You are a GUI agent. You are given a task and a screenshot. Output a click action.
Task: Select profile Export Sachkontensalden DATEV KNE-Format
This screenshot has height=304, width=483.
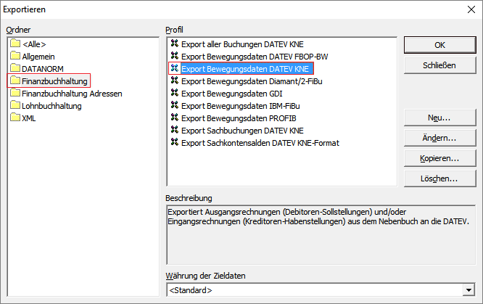(x=260, y=143)
